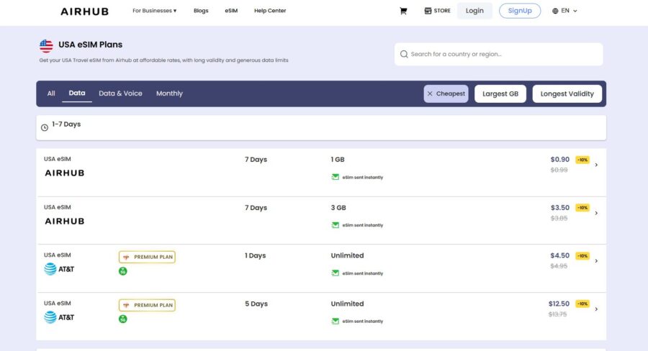Open the eSIM menu link
This screenshot has height=351, width=648.
point(231,11)
